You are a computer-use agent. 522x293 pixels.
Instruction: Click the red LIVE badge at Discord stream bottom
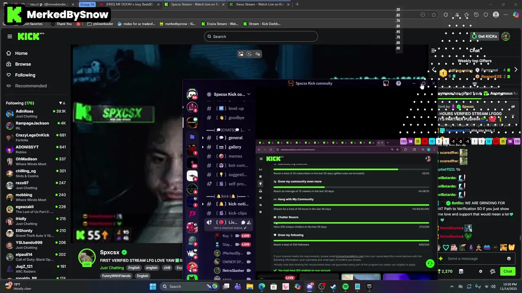tap(290, 278)
